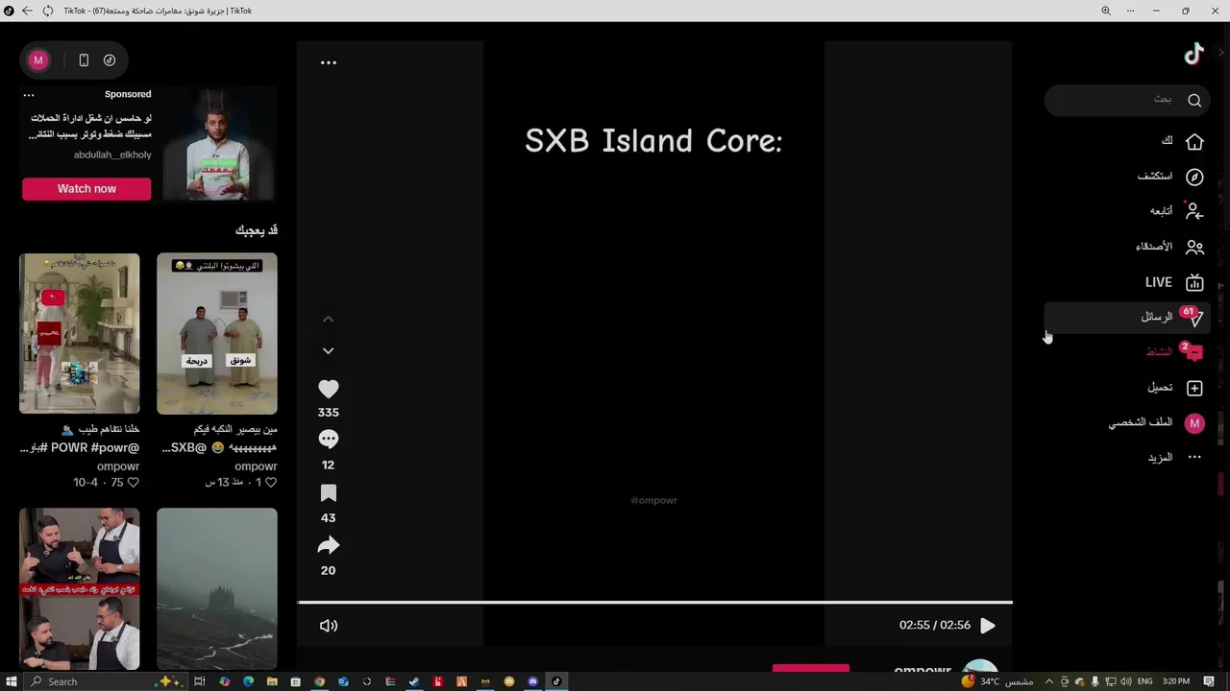Open taskbar clock showing 3:20 PM

pos(1176,681)
